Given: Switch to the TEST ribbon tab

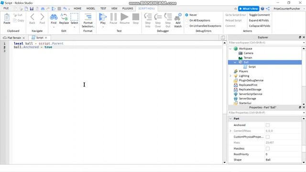Looking at the screenshot, I should tap(103, 9).
